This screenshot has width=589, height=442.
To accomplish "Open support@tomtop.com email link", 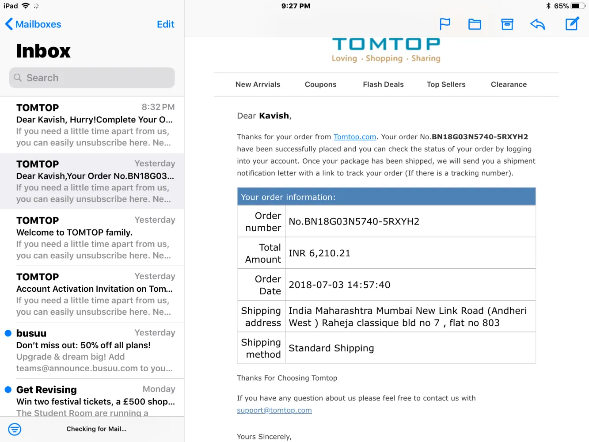I will click(274, 410).
